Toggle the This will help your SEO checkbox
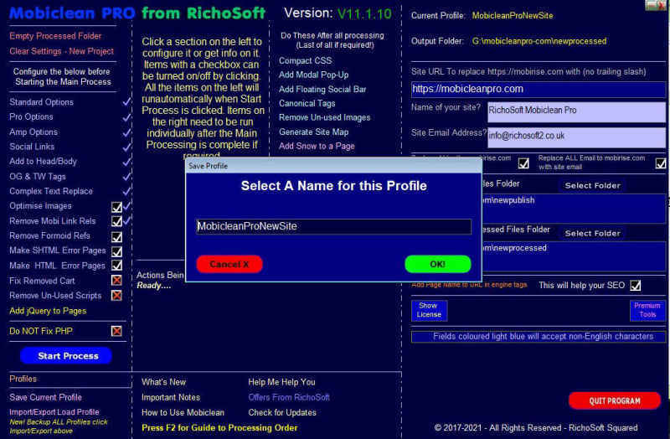 point(636,285)
